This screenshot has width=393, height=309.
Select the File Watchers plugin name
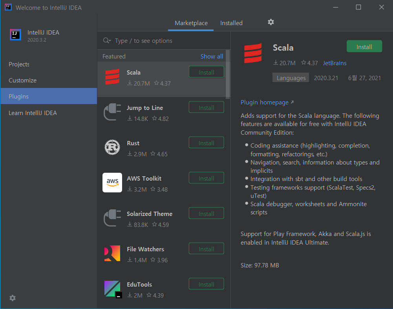pos(145,249)
